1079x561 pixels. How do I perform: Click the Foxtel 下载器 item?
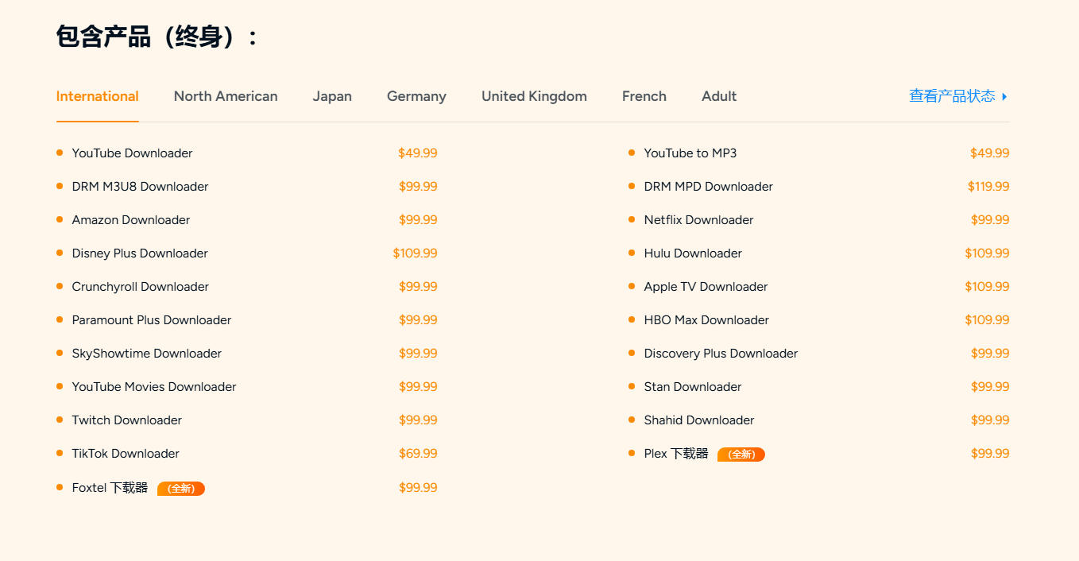110,488
